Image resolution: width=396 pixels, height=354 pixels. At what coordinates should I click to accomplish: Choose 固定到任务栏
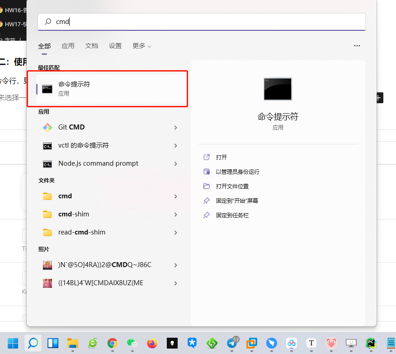(x=232, y=215)
